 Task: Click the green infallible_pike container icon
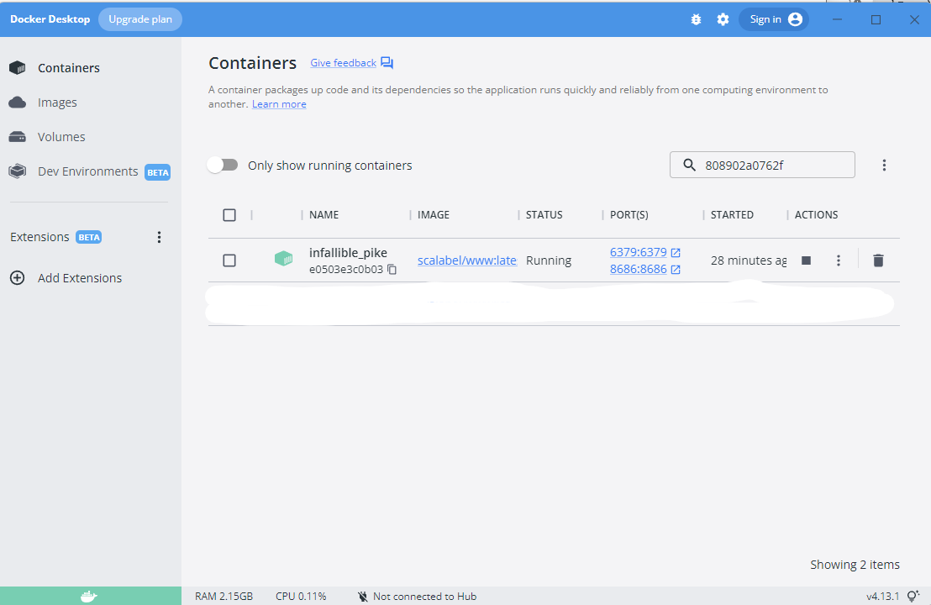click(x=284, y=259)
